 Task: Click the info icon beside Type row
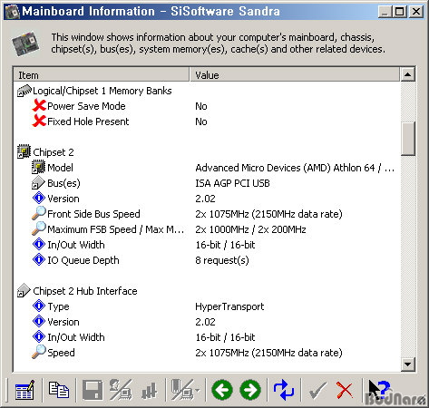(x=39, y=306)
